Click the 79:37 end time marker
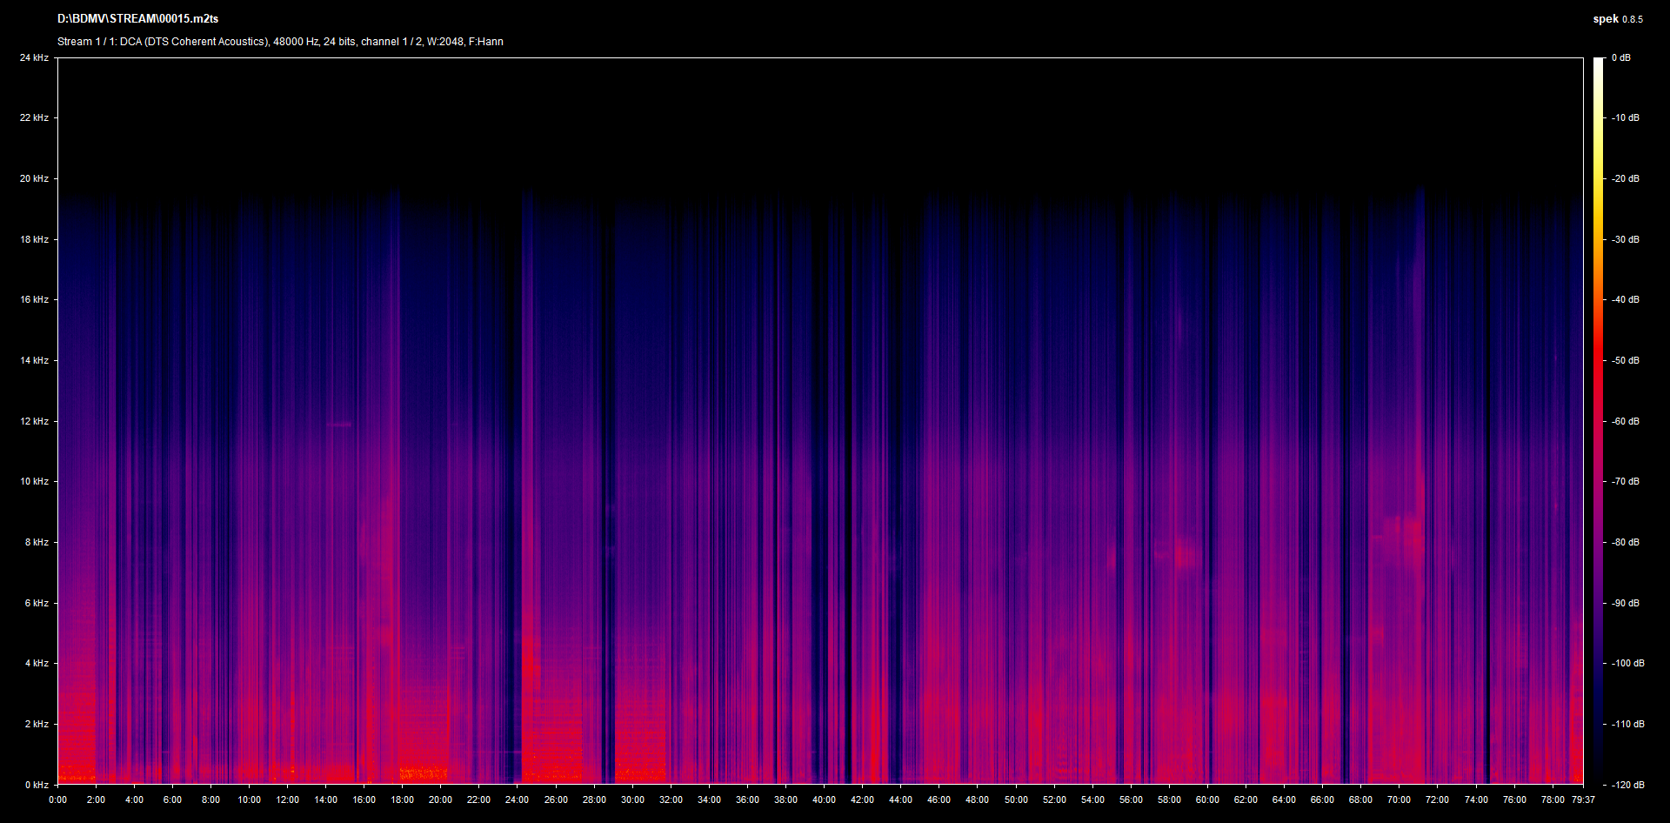The image size is (1670, 823). click(1583, 800)
